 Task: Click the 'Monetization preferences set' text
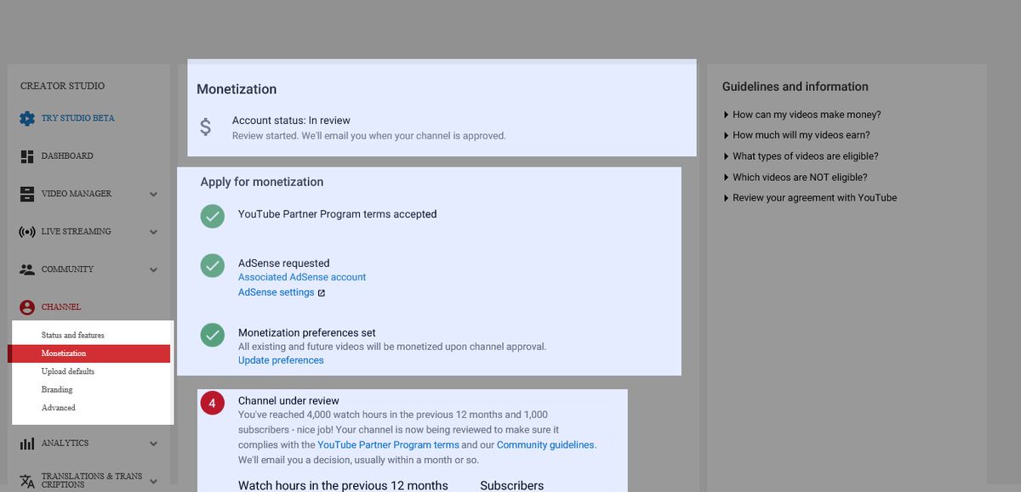click(x=307, y=333)
